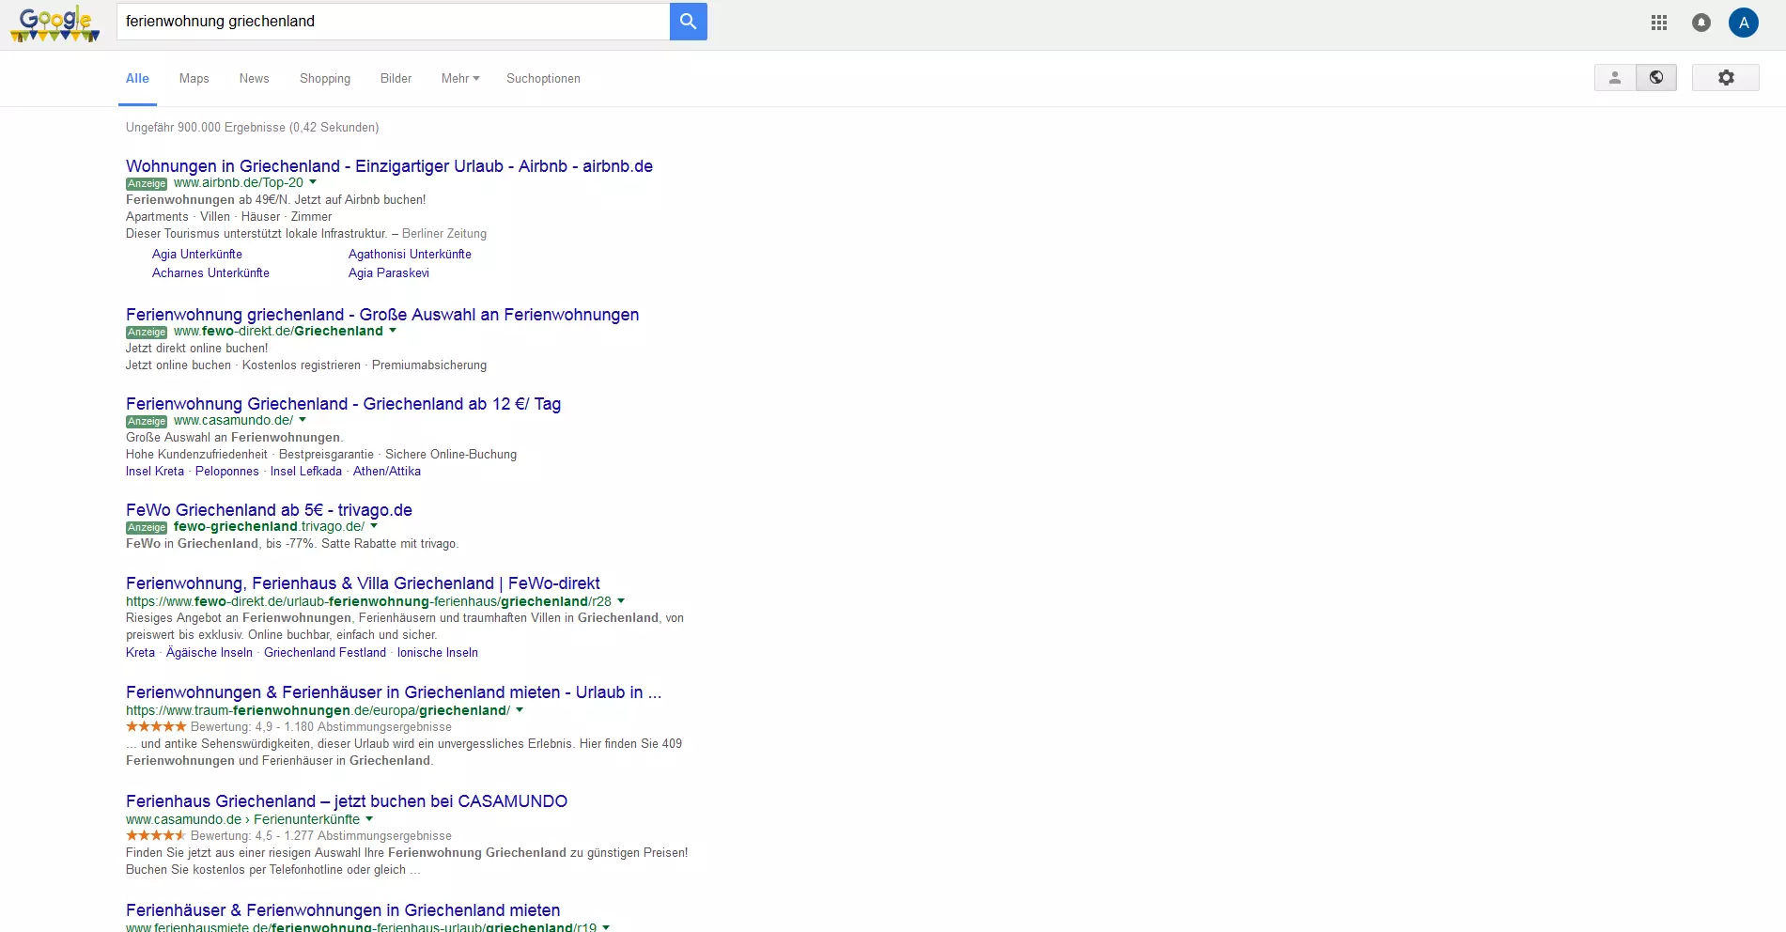1786x932 pixels.
Task: Click the Anzeige badge of trivago ad
Action: coord(147,528)
